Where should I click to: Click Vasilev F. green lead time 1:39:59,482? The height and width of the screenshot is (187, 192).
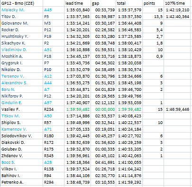(x=77, y=109)
